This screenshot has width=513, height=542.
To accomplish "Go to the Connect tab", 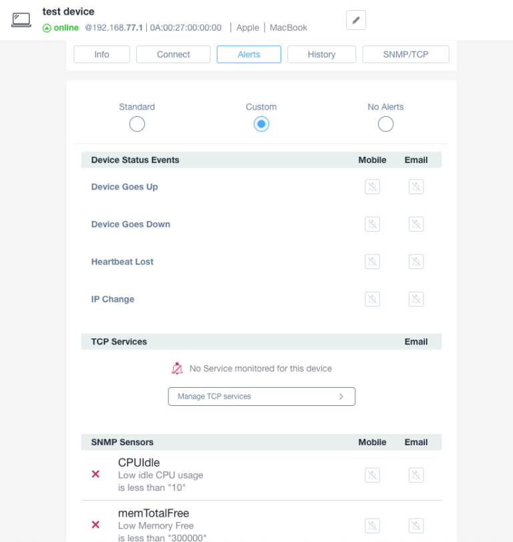I will click(x=173, y=55).
